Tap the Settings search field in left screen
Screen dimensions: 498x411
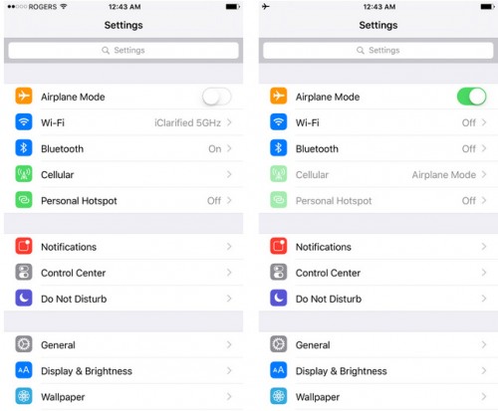coord(124,51)
